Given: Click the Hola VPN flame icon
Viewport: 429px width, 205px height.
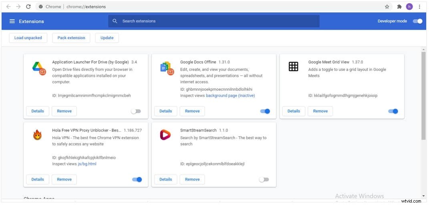Looking at the screenshot, I should tap(37, 135).
